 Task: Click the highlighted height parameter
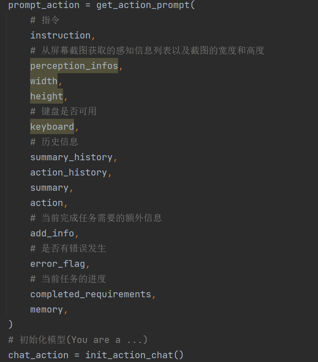(x=47, y=96)
